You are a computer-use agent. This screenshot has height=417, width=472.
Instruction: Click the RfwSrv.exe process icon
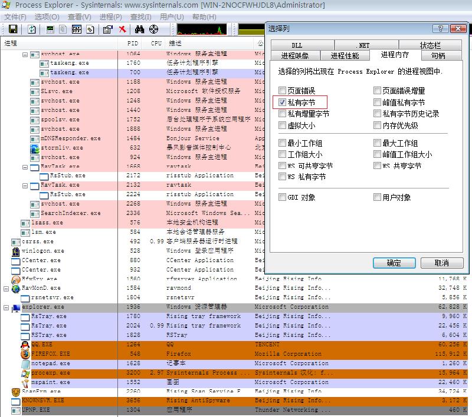pyautogui.click(x=16, y=279)
